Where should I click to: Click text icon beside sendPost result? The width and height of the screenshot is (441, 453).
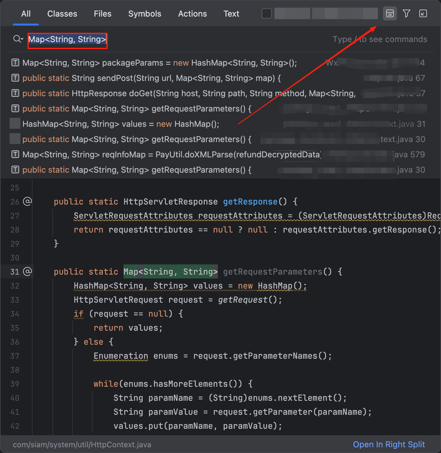15,78
